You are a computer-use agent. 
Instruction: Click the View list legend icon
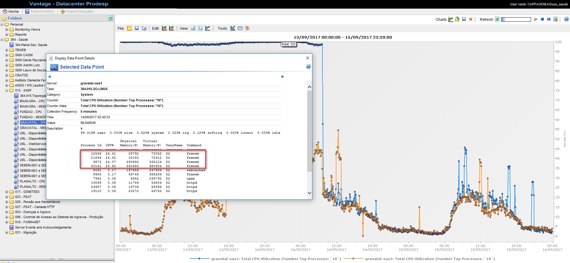(200, 28)
